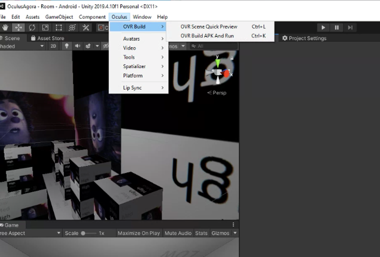The image size is (380, 257).
Task: Click Unity logo in title bar
Action: coord(2,6)
